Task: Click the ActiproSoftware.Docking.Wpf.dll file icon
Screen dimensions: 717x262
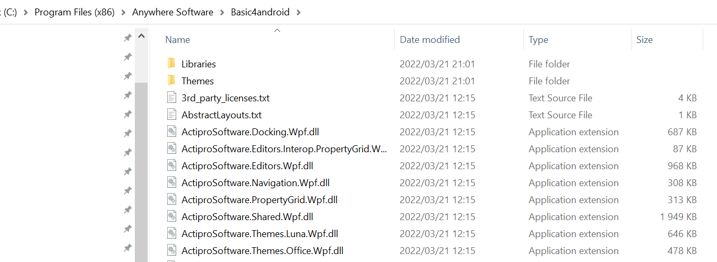Action: pyautogui.click(x=171, y=132)
